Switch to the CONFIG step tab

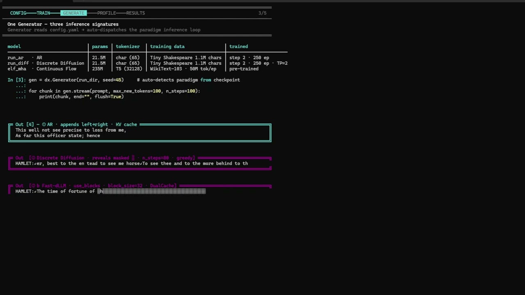click(18, 13)
